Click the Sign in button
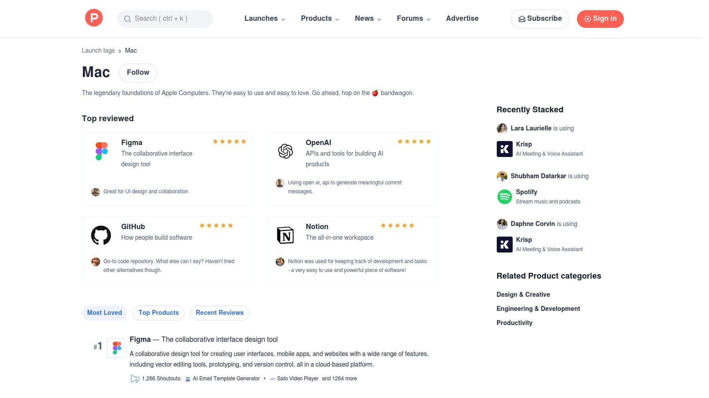 point(600,19)
